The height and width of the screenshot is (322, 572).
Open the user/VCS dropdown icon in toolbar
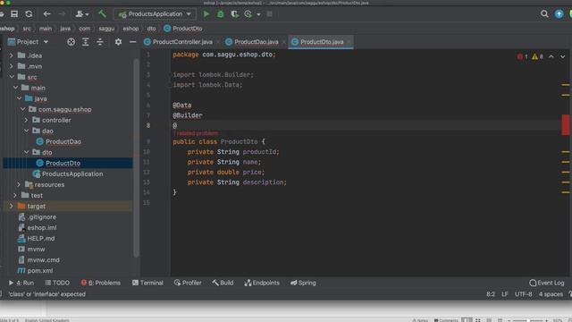81,14
